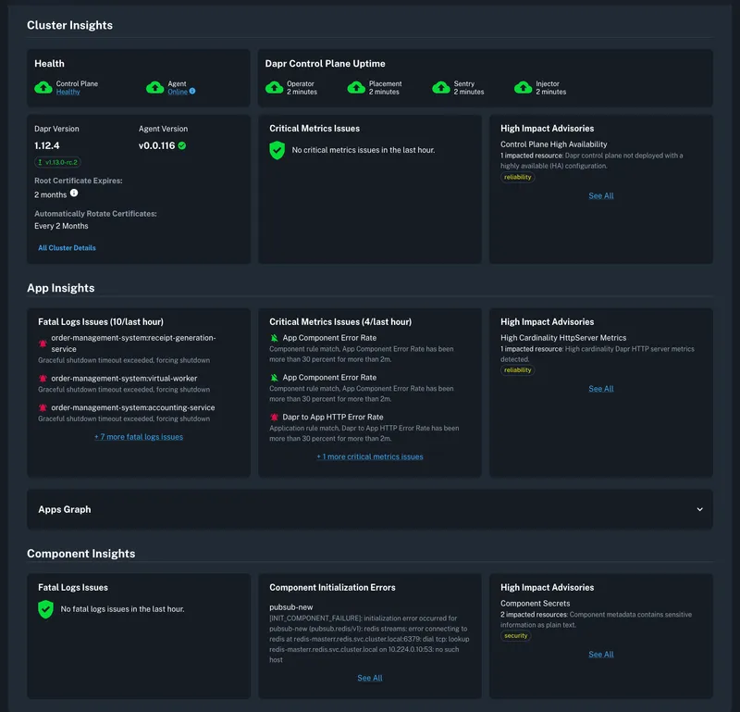See all Component Initialization Errors
The width and height of the screenshot is (740, 712).
[369, 678]
